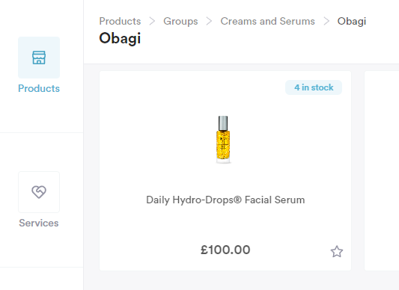399x290 pixels.
Task: Click the Products label in the sidebar
Action: 39,88
